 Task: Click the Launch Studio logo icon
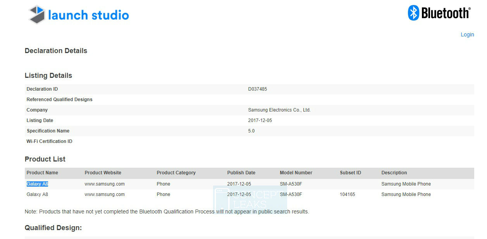click(x=37, y=15)
